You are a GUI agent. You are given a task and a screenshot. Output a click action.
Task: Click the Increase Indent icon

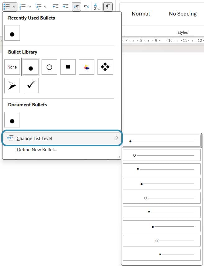tap(66, 7)
